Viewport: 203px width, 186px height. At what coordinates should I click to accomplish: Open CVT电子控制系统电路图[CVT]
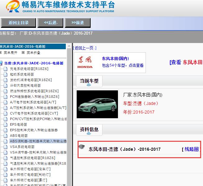coord(34,113)
